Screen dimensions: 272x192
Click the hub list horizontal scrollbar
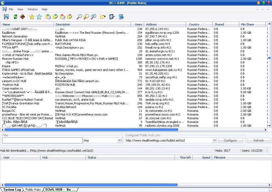[x=91, y=130]
